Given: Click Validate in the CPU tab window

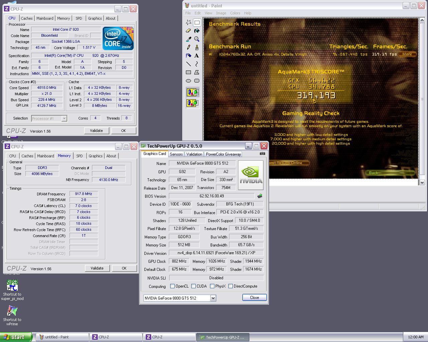Looking at the screenshot, I should click(x=96, y=131).
